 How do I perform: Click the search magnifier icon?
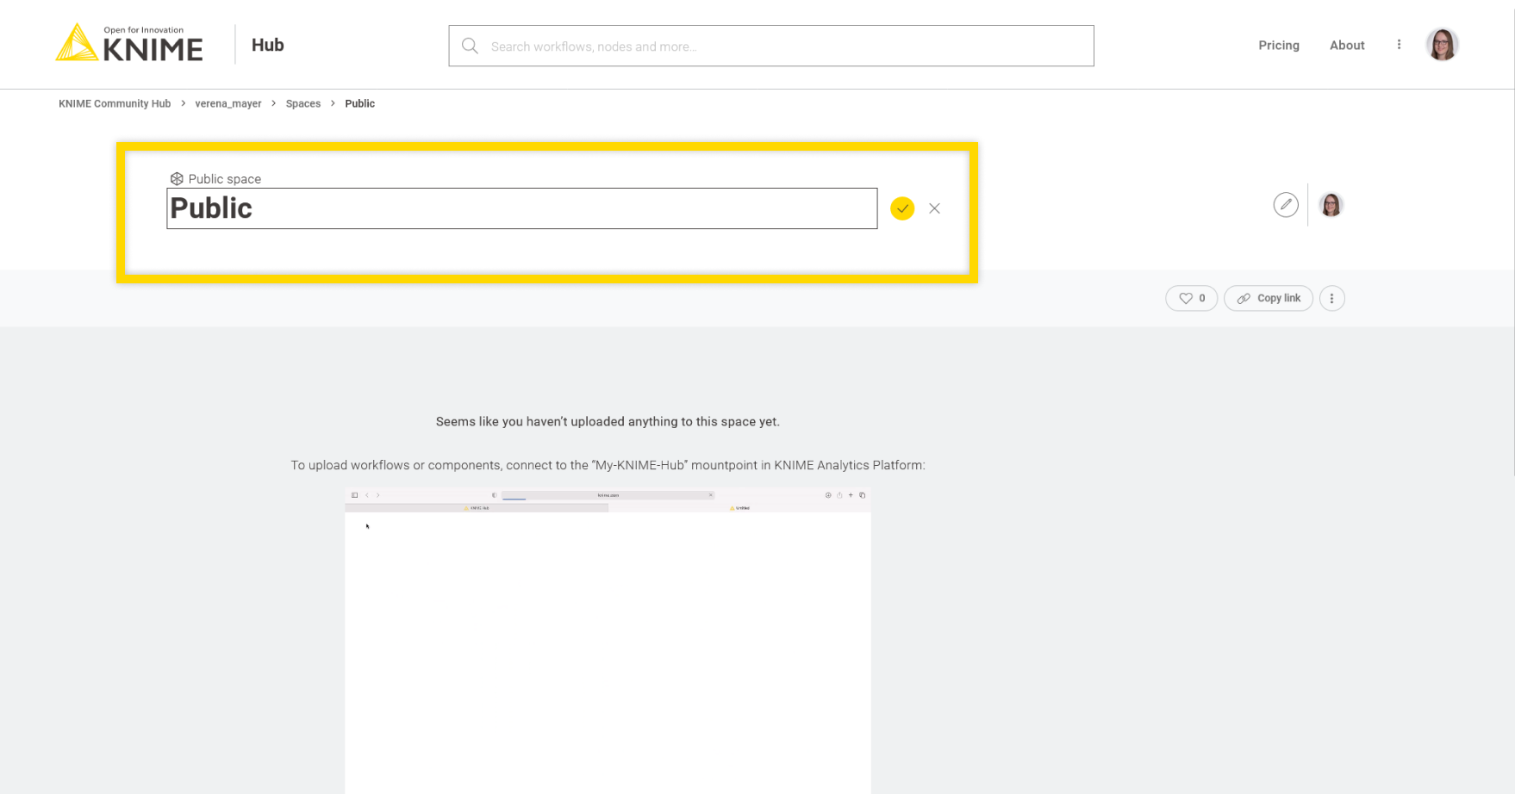[470, 47]
